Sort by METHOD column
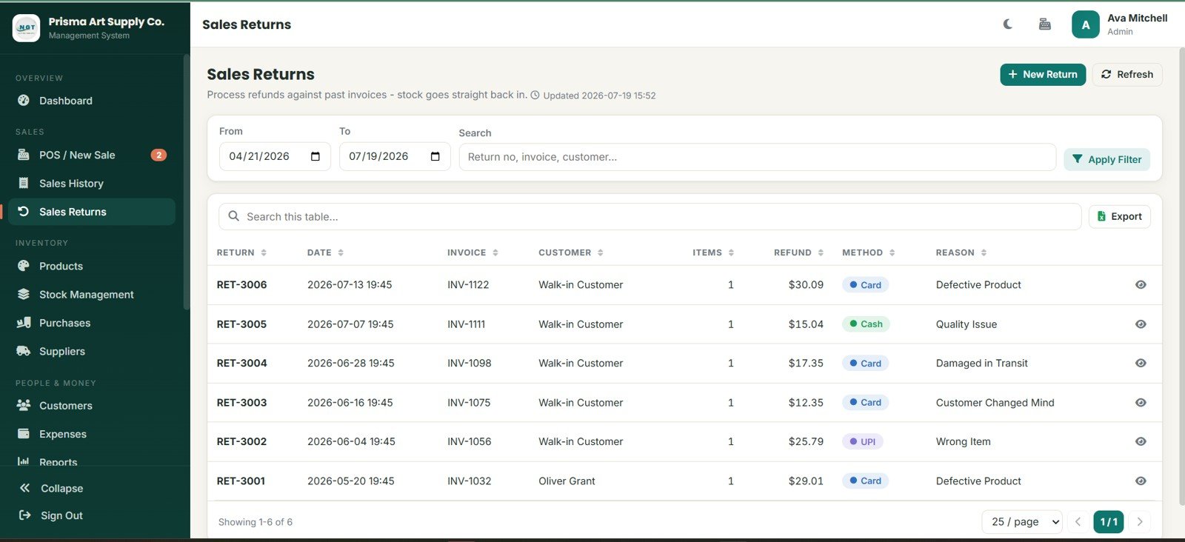1185x542 pixels. tap(868, 252)
